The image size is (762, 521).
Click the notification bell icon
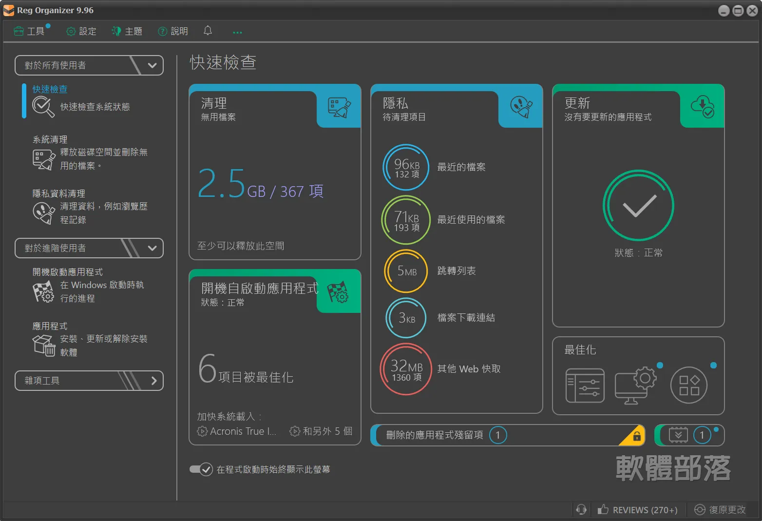point(208,31)
